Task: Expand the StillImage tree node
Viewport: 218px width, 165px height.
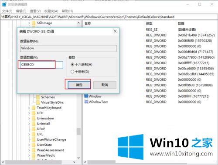Action: [x=29, y=23]
